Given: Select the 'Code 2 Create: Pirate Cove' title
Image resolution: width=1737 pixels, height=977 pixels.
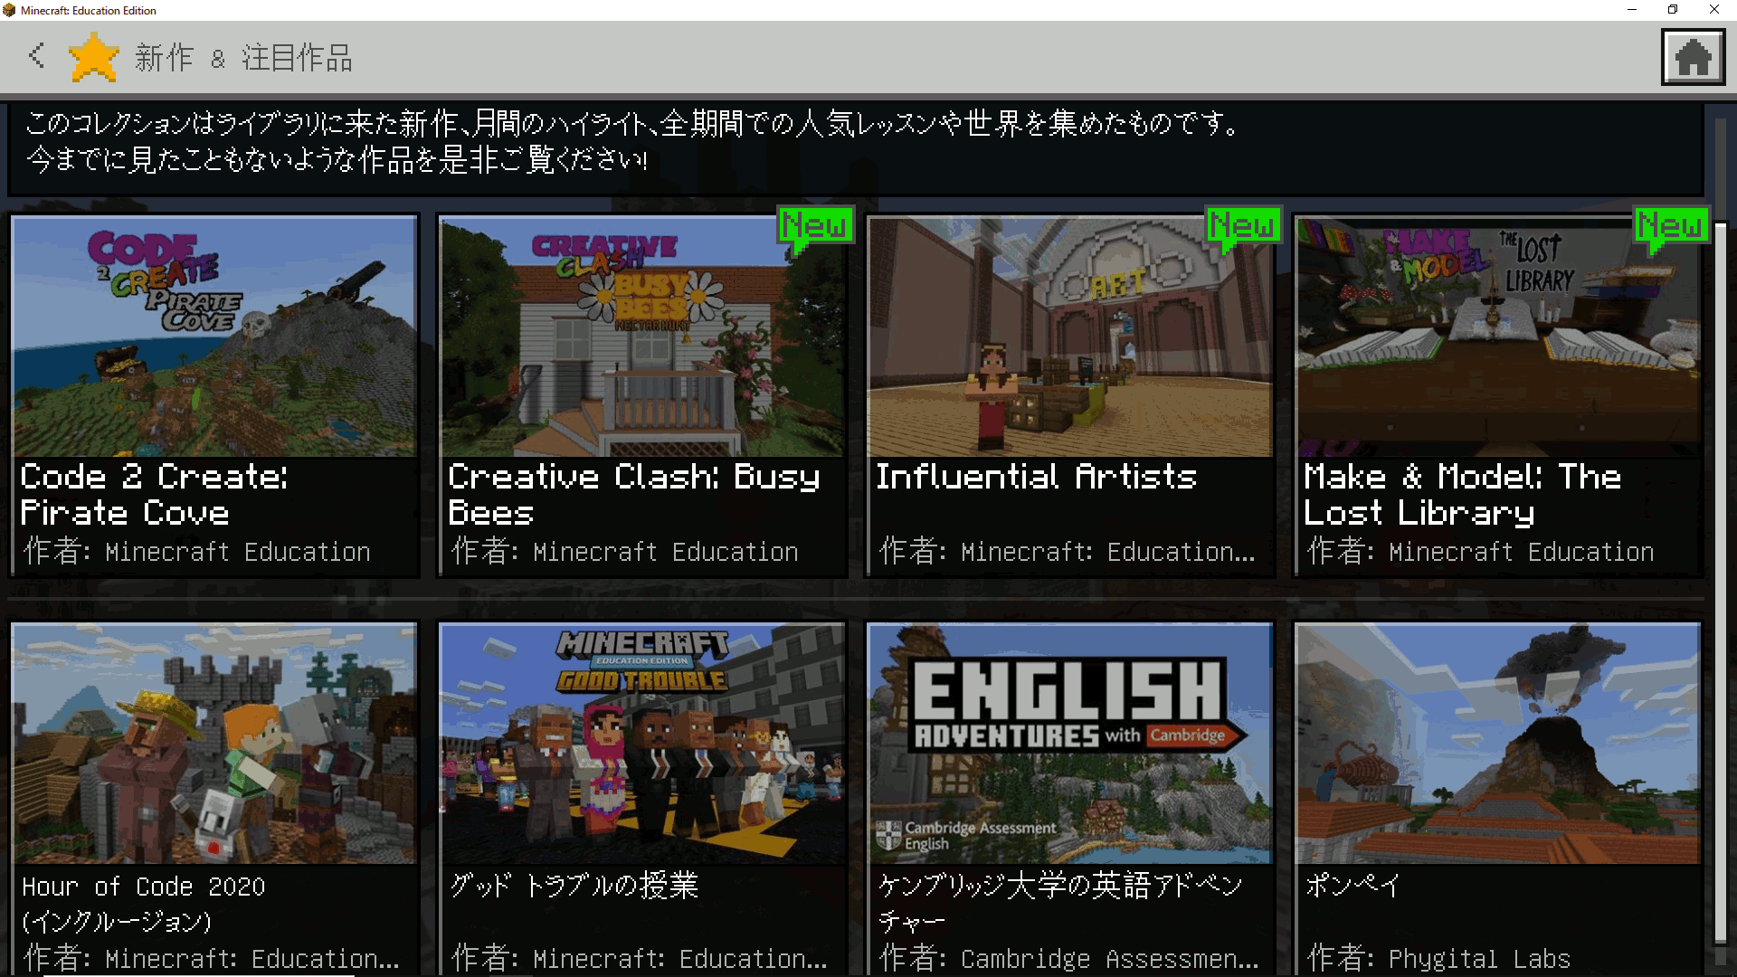Looking at the screenshot, I should coord(154,495).
